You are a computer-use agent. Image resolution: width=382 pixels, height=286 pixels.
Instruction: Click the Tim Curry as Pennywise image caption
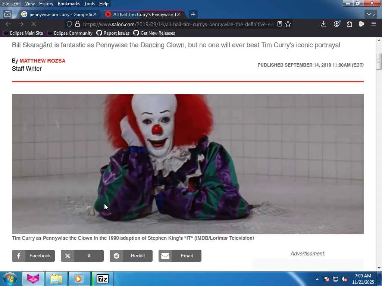133,238
